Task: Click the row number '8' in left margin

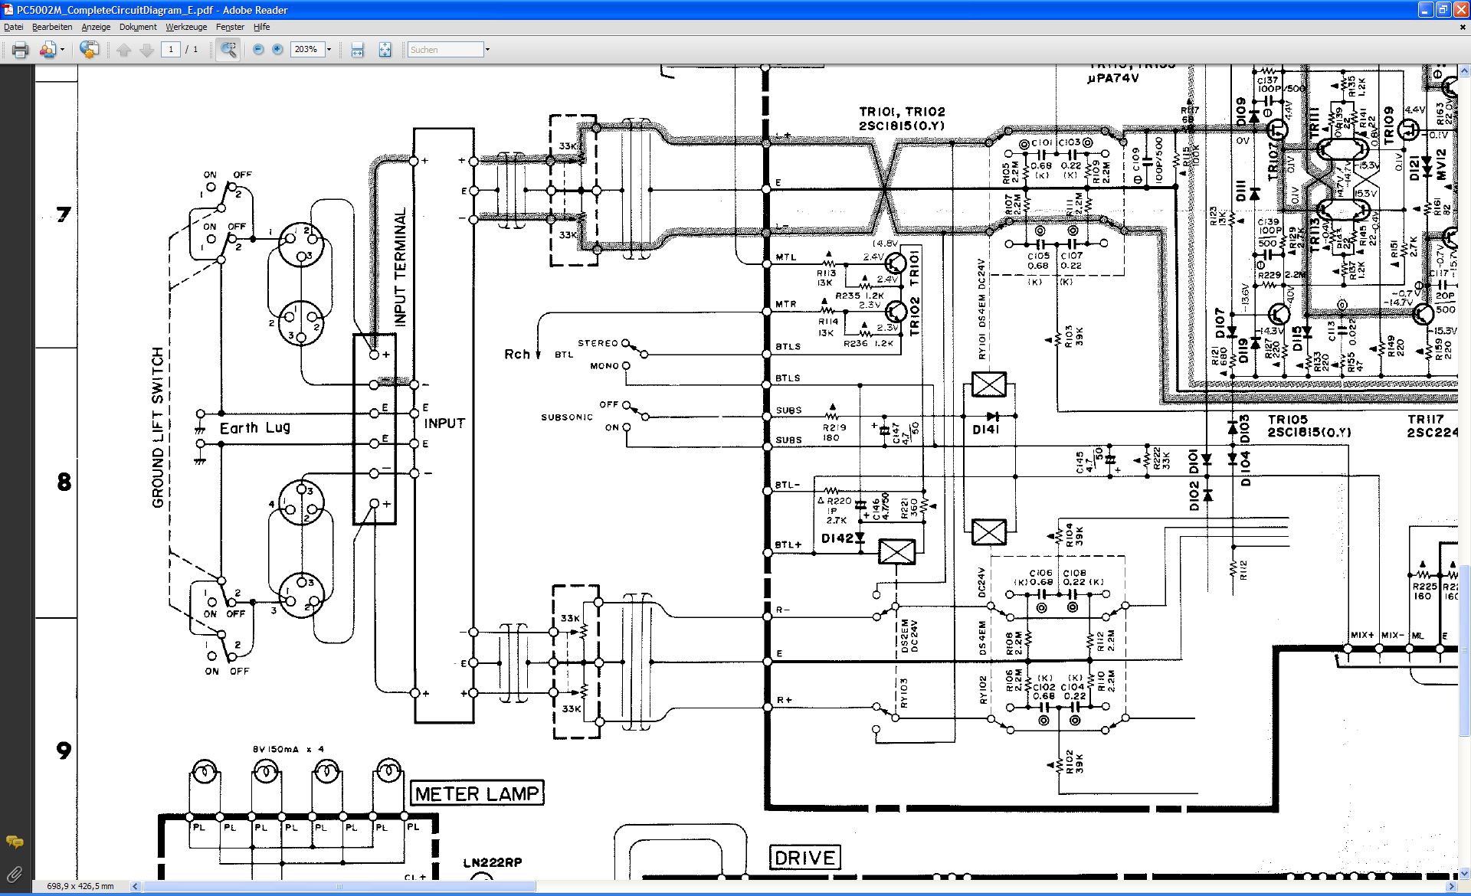Action: (x=64, y=482)
